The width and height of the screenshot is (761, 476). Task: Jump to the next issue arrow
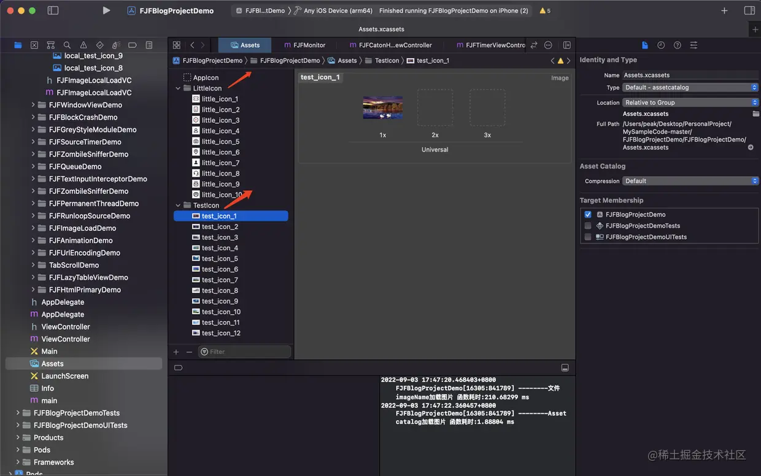click(x=569, y=61)
